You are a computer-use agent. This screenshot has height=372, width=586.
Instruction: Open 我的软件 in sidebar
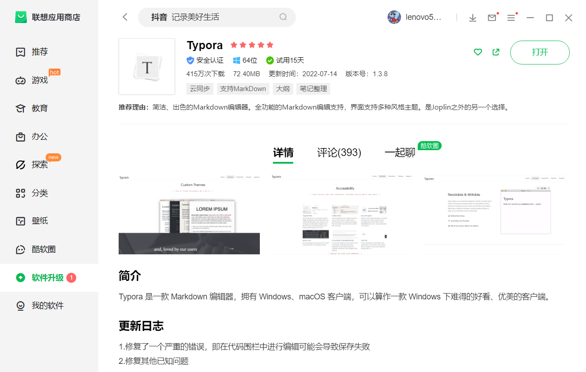[49, 306]
